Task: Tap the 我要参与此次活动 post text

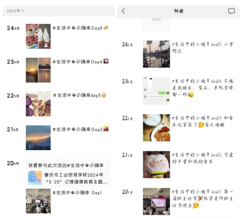Action: click(66, 165)
